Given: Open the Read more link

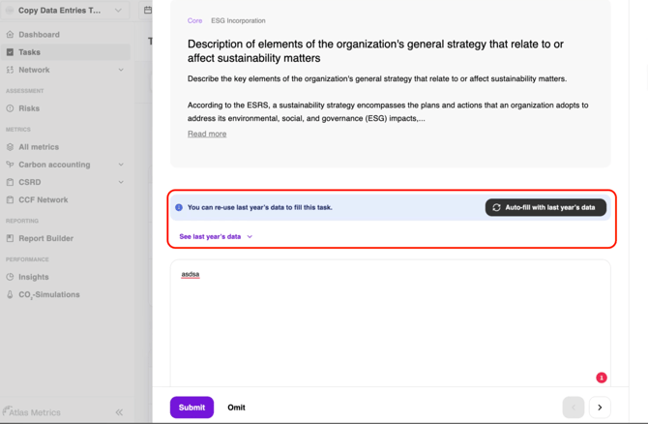Looking at the screenshot, I should click(207, 134).
